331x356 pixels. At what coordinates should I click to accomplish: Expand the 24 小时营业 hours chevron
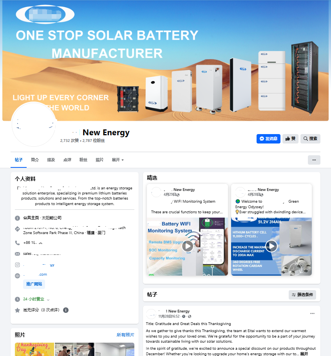coord(48,300)
